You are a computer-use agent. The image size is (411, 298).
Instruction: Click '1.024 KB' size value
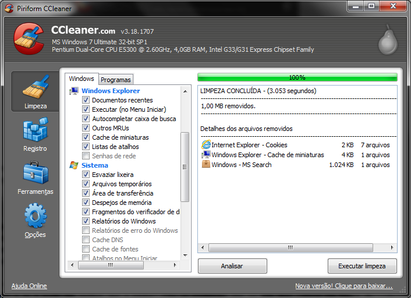click(341, 165)
